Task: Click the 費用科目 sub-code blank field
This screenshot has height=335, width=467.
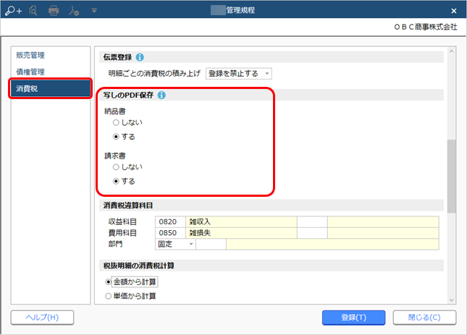Action: pyautogui.click(x=312, y=233)
